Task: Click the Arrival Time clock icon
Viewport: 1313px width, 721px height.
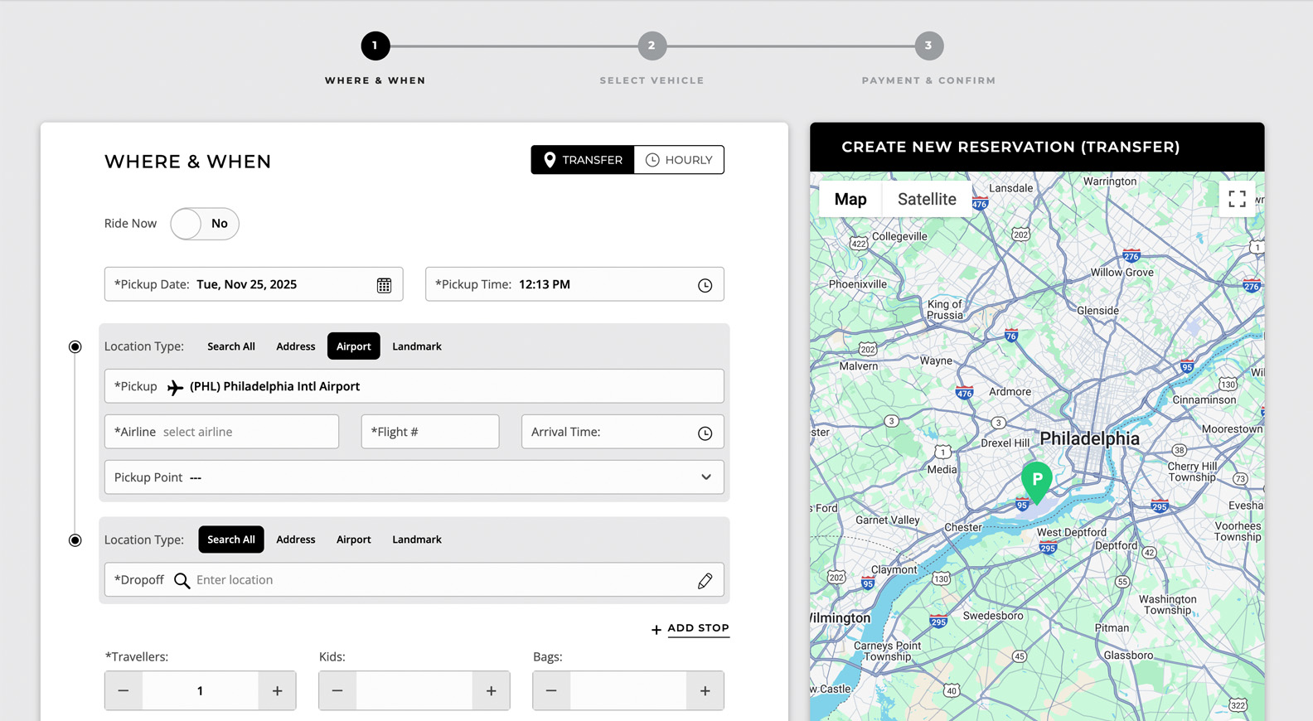Action: (705, 433)
